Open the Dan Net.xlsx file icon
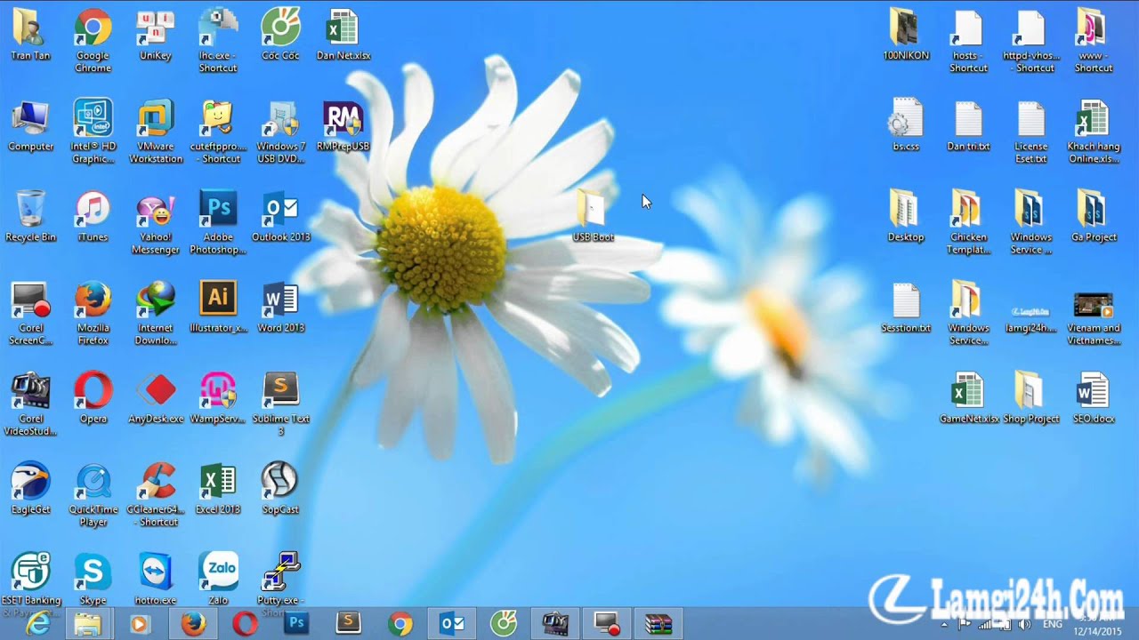 (343, 34)
